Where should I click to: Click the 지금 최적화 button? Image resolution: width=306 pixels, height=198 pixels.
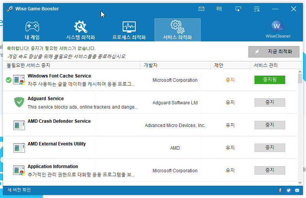tap(274, 52)
